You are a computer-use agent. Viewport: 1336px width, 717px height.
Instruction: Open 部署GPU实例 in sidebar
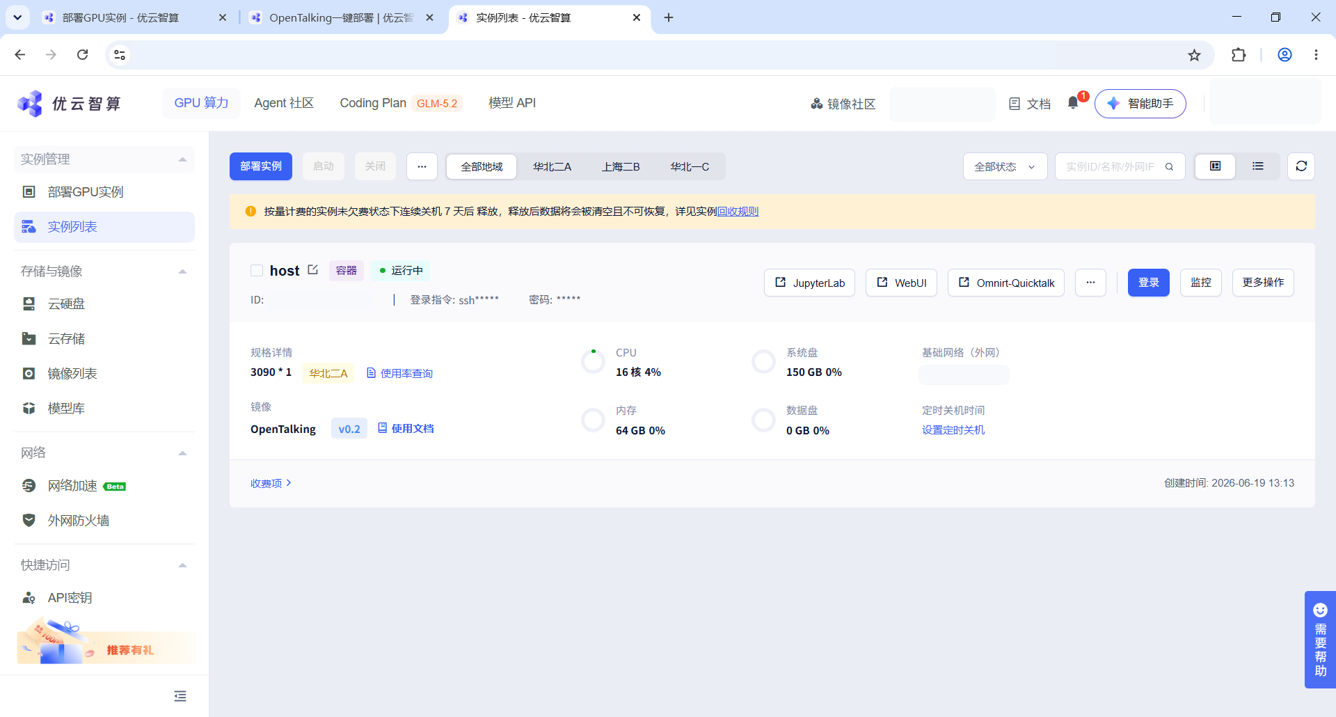[x=104, y=192]
